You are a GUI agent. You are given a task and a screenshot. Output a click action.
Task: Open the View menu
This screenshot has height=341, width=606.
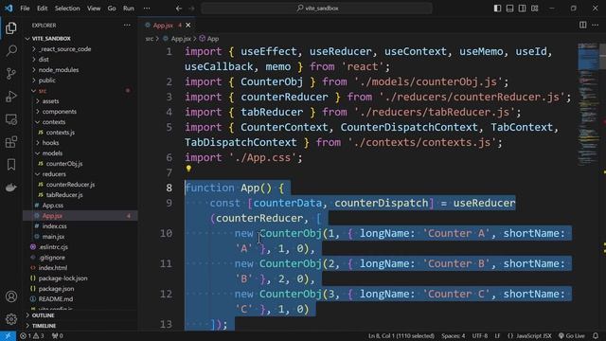click(x=94, y=9)
